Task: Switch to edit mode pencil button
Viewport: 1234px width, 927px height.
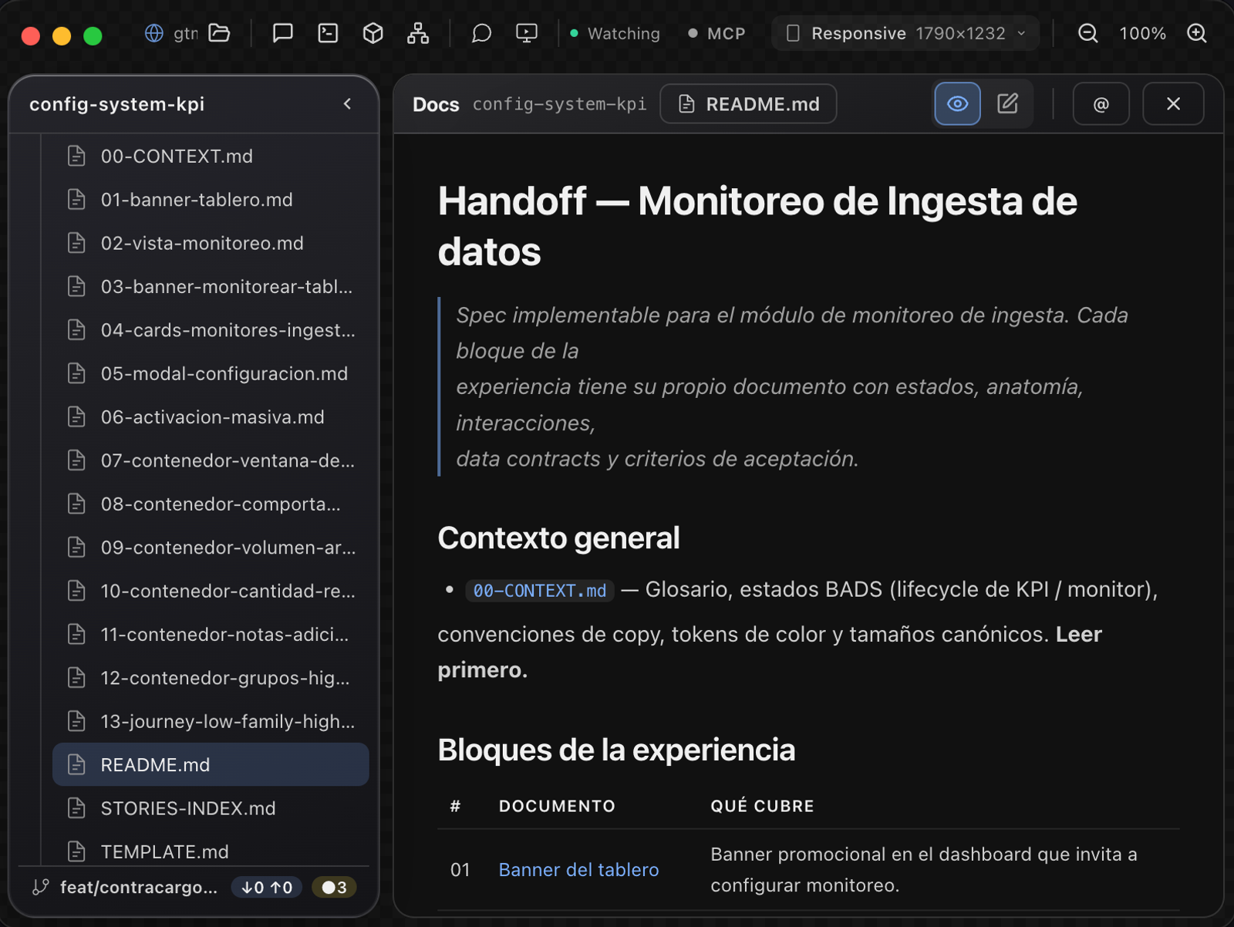Action: tap(1007, 103)
